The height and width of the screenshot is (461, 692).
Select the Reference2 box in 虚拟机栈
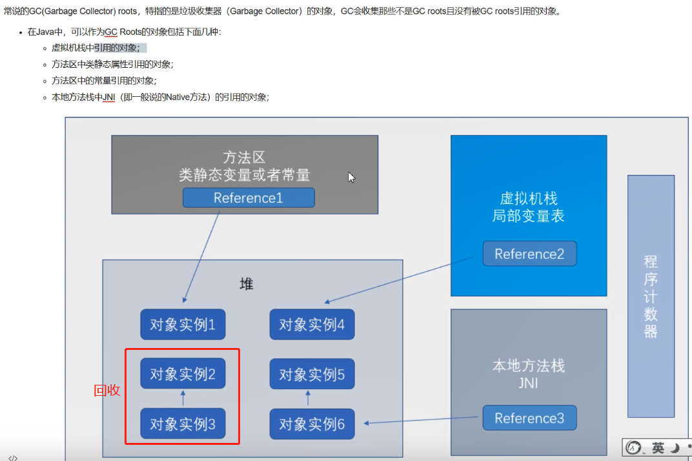[x=529, y=254]
